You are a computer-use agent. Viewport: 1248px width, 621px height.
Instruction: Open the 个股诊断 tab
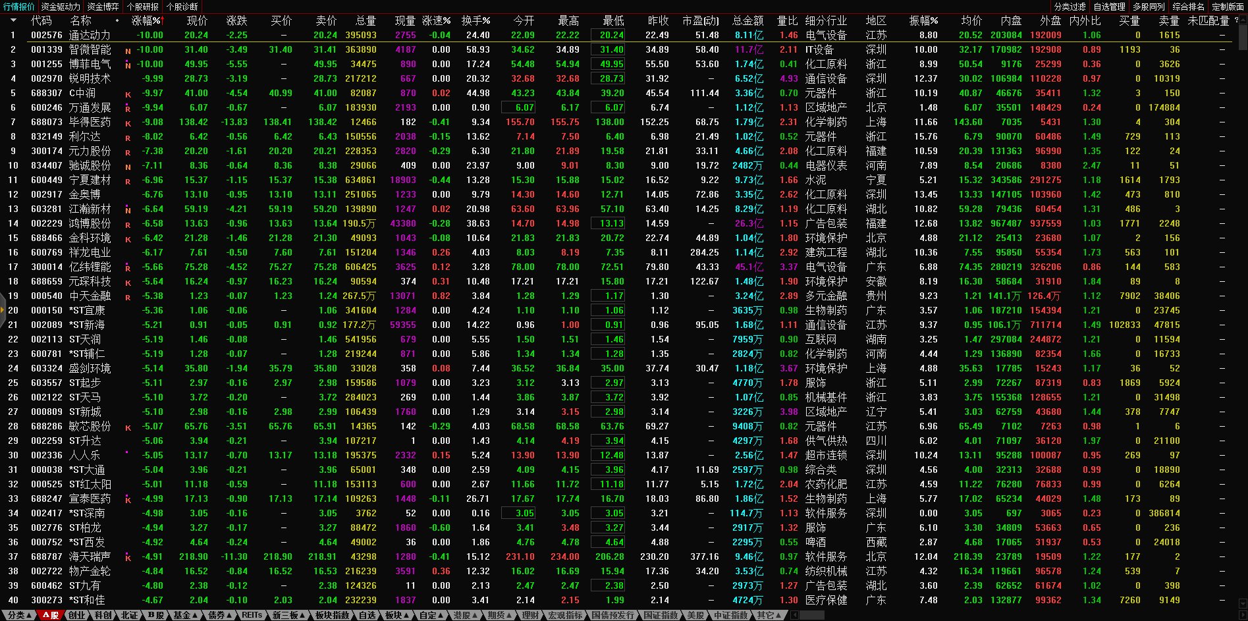(182, 7)
